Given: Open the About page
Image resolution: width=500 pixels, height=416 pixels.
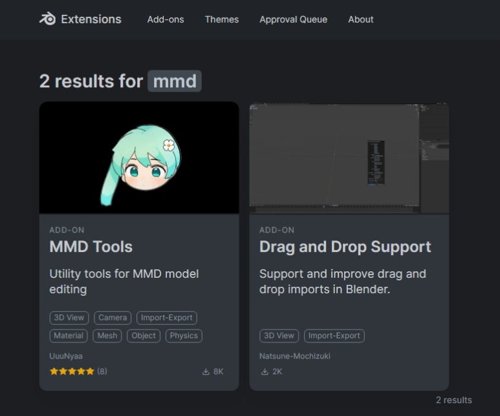Looking at the screenshot, I should click(361, 19).
